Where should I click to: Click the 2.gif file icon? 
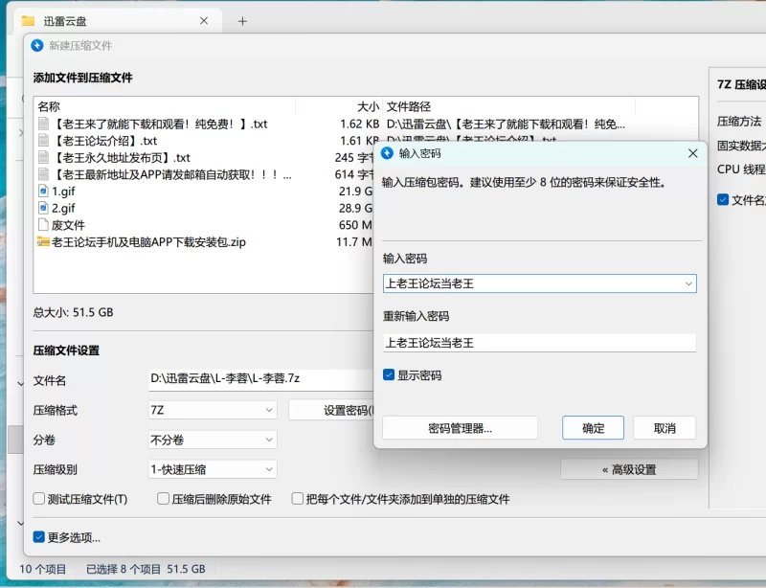click(43, 208)
